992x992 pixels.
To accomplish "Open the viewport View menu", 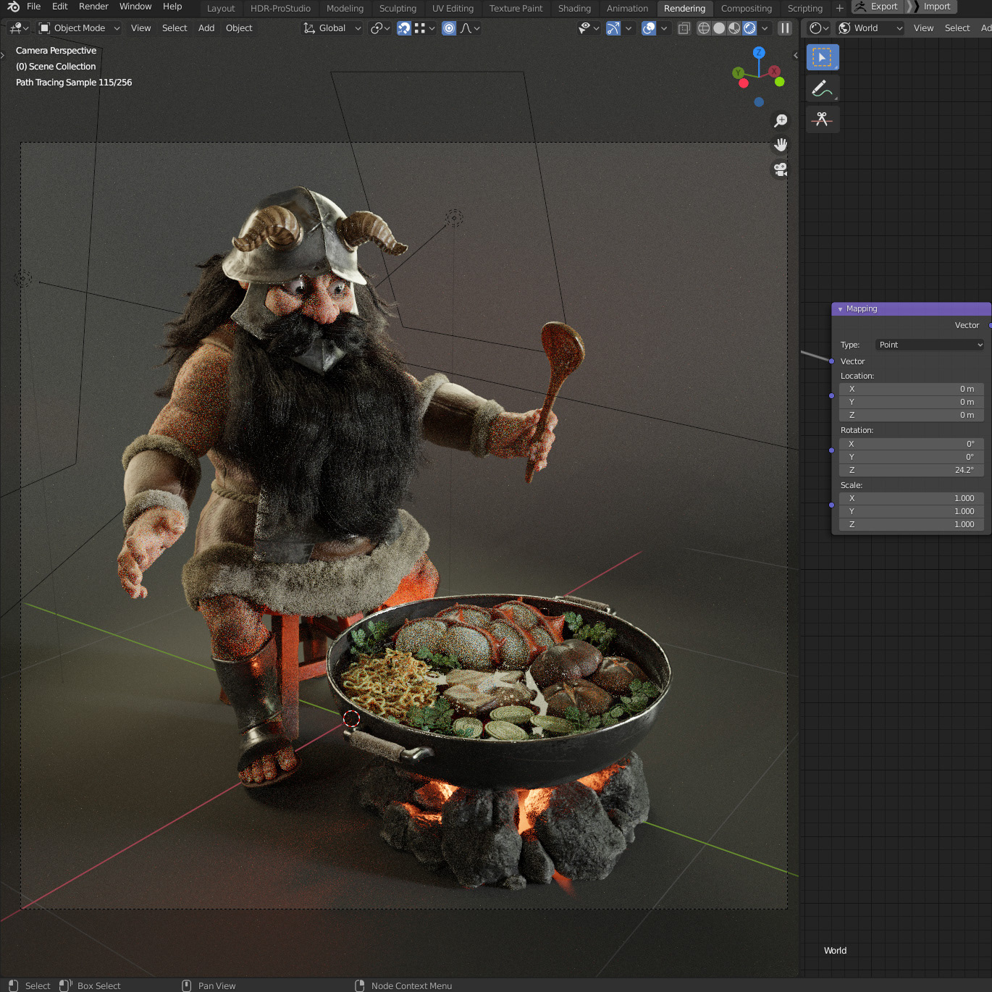I will [140, 28].
